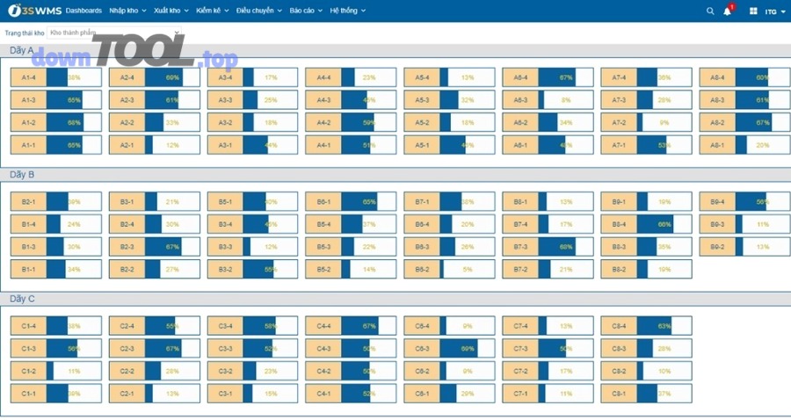This screenshot has height=420, width=791.
Task: Open the apps grid icon
Action: pyautogui.click(x=753, y=11)
